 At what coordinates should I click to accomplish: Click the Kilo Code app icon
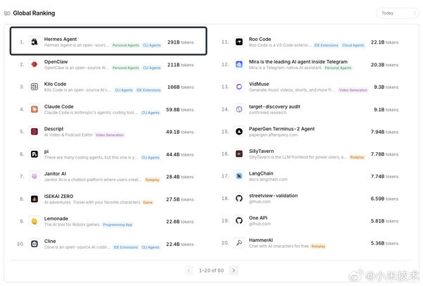(35, 87)
